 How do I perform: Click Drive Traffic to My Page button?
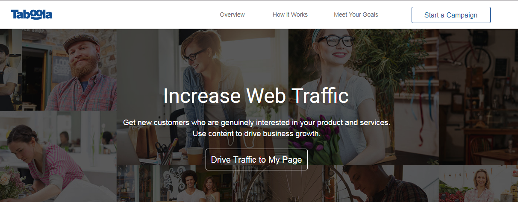[256, 160]
